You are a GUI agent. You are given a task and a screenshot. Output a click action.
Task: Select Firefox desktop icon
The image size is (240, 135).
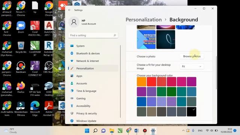click(x=21, y=87)
